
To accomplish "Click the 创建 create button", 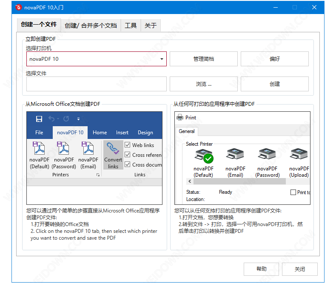I will point(274,84).
